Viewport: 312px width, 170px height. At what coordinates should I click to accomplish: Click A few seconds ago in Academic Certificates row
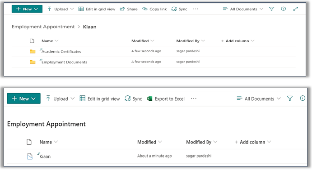click(146, 51)
